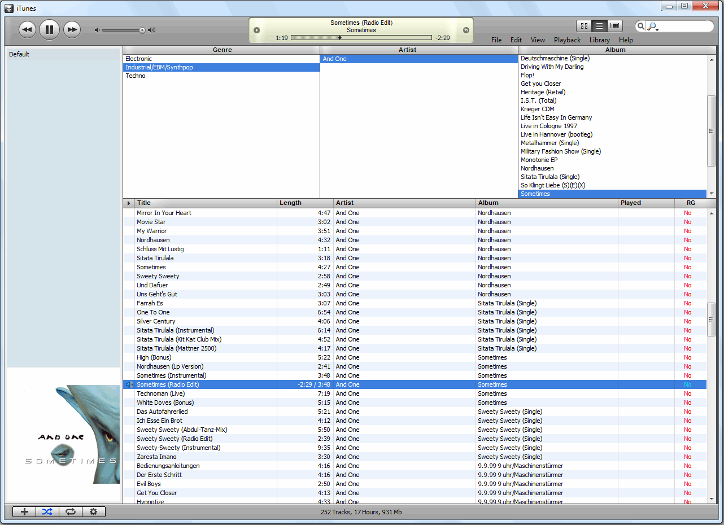Focus the search input field
724x525 pixels.
(x=683, y=27)
